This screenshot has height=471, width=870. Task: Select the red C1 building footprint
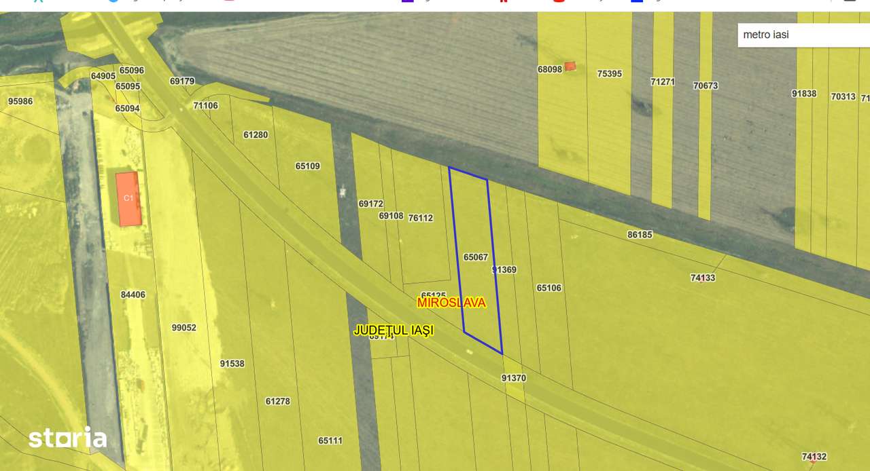(x=128, y=199)
